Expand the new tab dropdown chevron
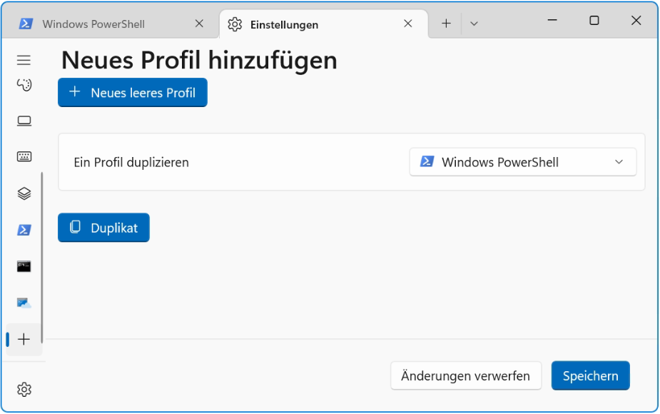 [474, 23]
